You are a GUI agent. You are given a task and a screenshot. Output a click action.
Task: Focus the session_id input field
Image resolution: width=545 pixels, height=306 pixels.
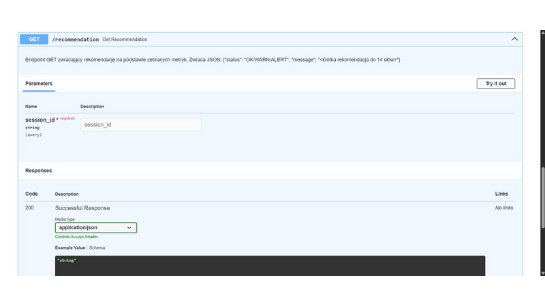point(140,125)
